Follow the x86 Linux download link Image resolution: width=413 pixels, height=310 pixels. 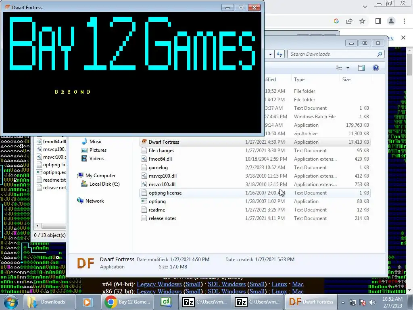pos(279,291)
